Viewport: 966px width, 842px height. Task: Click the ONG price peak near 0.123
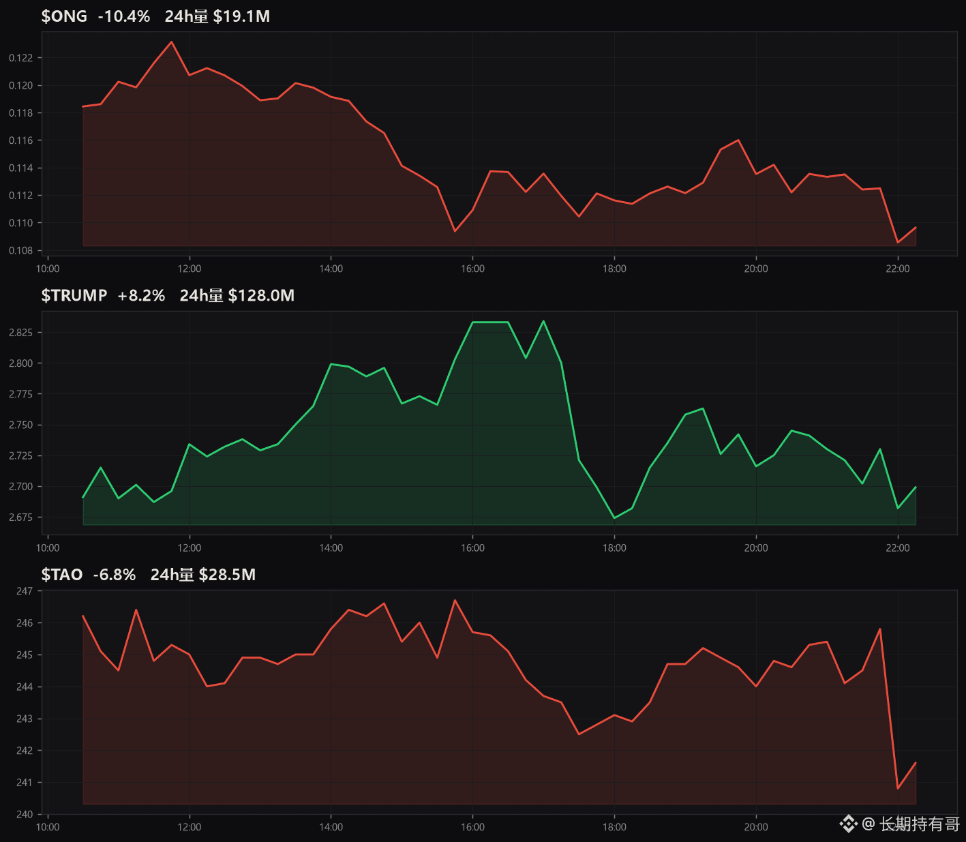pos(171,42)
